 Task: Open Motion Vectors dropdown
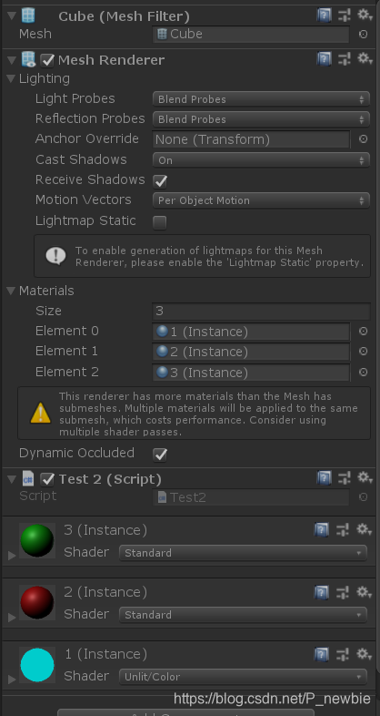point(261,200)
